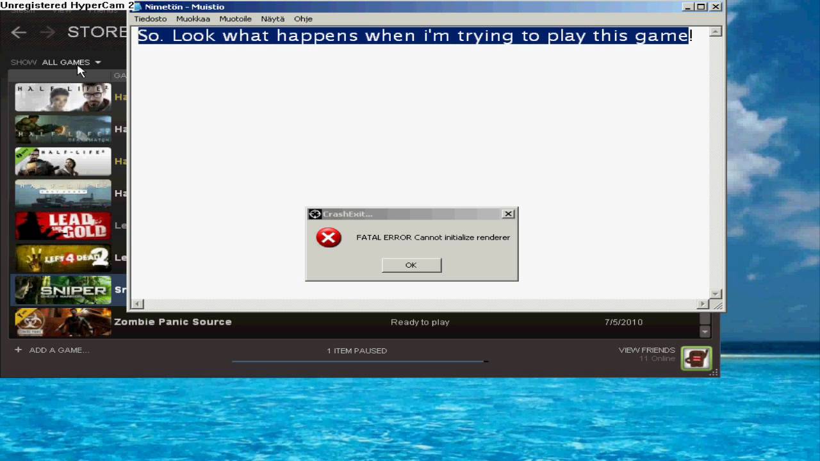The height and width of the screenshot is (461, 820).
Task: Click the Steam download progress bar
Action: [x=360, y=362]
